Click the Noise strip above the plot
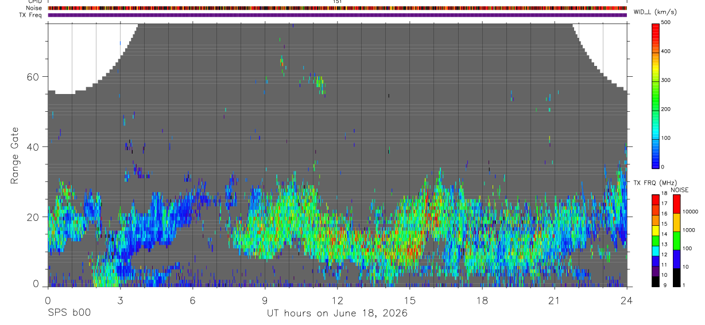Screen dimensions: 705x325 coord(338,8)
